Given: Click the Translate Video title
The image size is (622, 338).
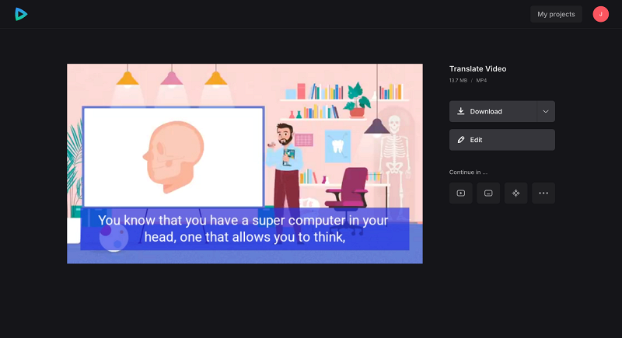Looking at the screenshot, I should click(477, 69).
